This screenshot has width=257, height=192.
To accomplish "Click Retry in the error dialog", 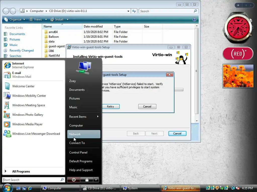I will pos(110,106).
